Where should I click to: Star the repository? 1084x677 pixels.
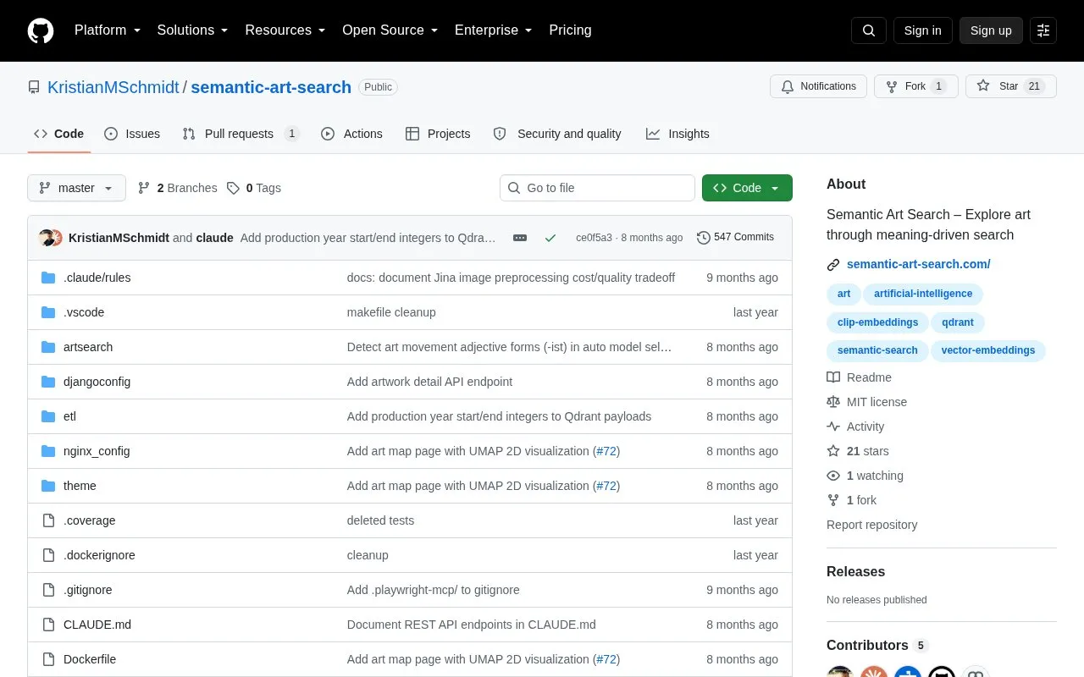1011,86
